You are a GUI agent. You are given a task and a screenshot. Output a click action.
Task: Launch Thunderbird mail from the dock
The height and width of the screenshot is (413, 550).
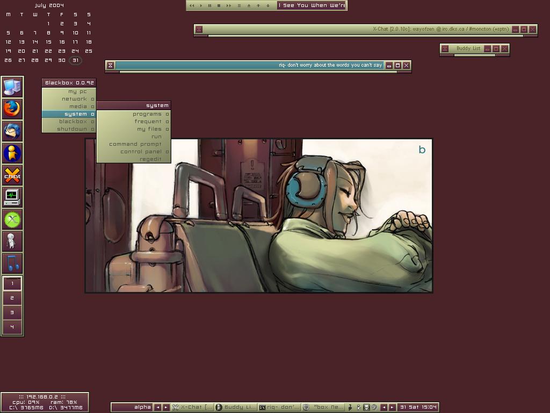click(12, 131)
